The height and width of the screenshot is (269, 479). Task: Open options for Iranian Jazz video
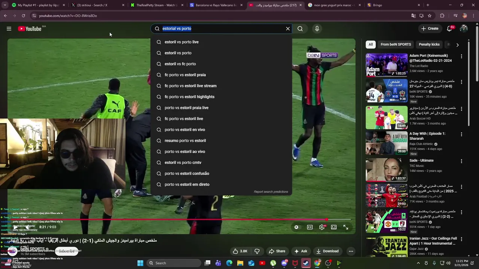coord(461,239)
